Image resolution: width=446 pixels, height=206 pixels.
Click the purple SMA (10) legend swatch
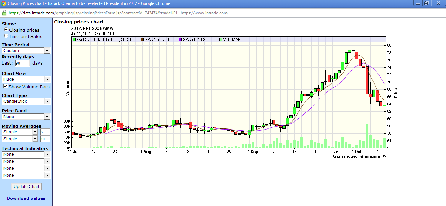pyautogui.click(x=180, y=39)
